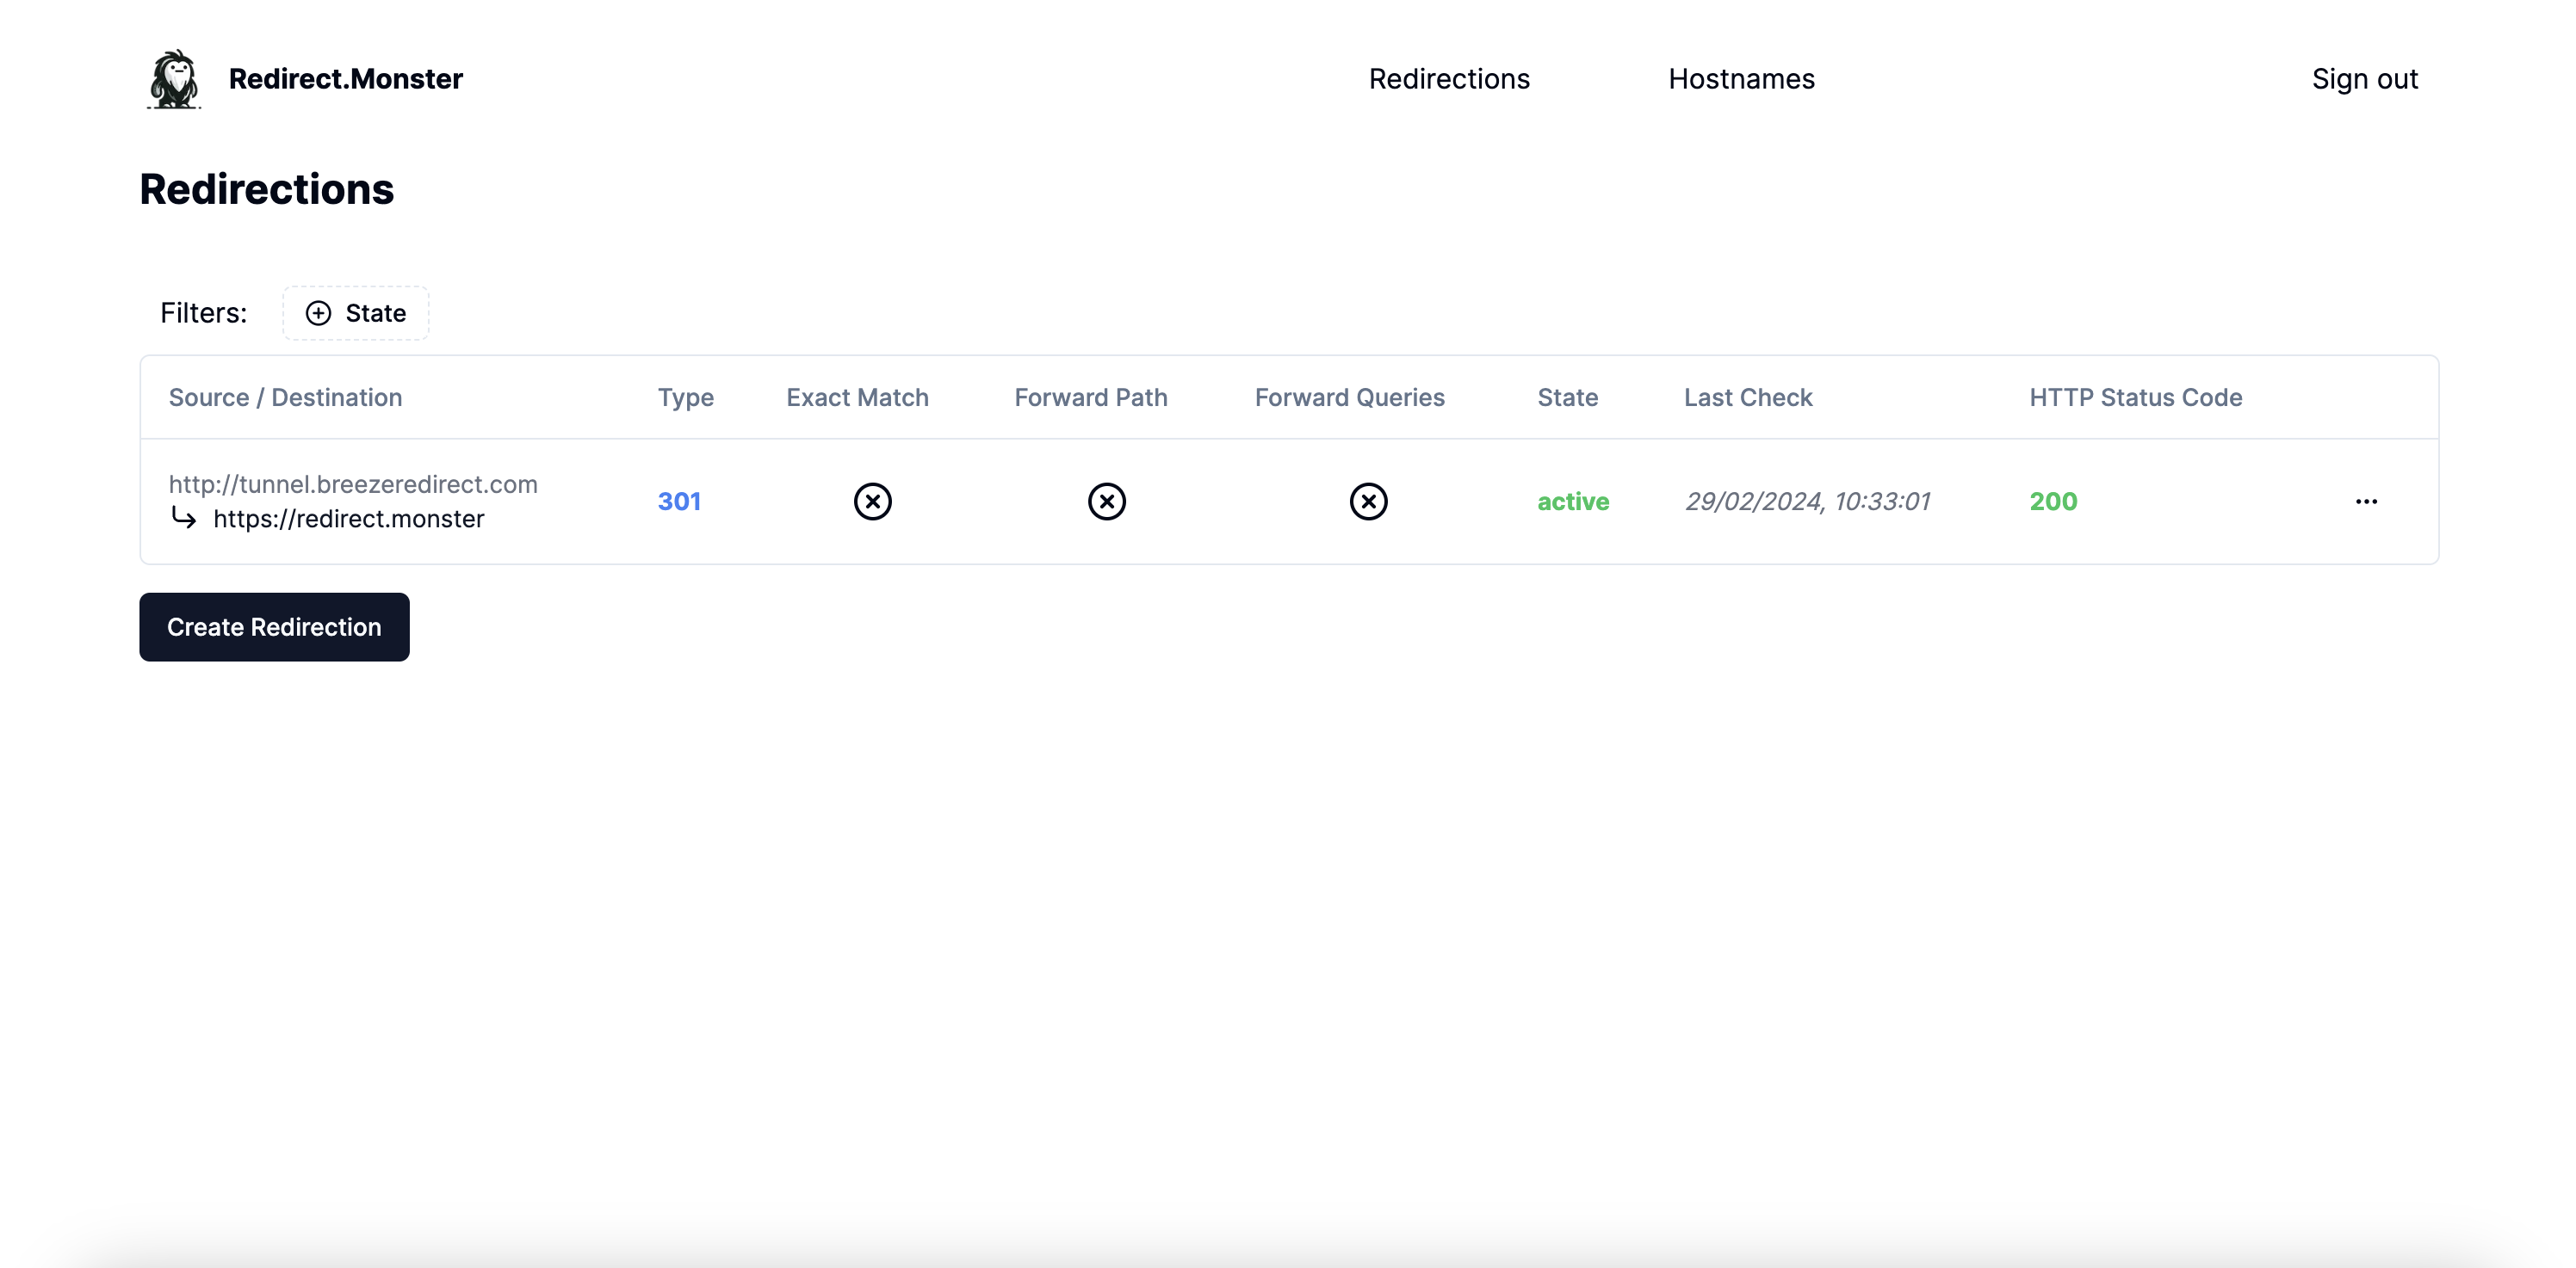This screenshot has width=2576, height=1268.
Task: Click the Forward Queries column header
Action: click(1349, 397)
